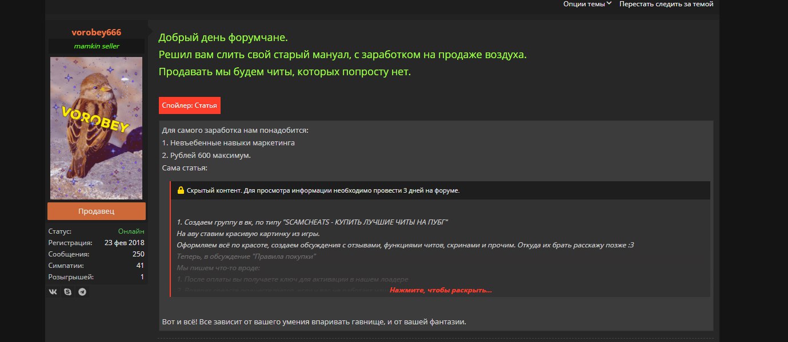Viewport: 788px width, 342px height.
Task: Click the orange Продавец badge
Action: pyautogui.click(x=97, y=211)
